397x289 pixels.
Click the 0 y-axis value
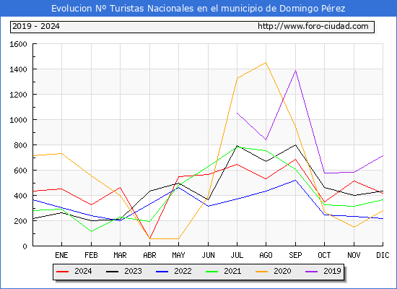point(25,246)
